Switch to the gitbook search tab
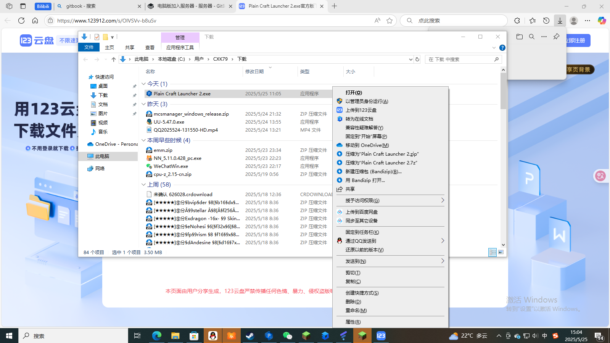The height and width of the screenshot is (343, 610). pyautogui.click(x=99, y=6)
